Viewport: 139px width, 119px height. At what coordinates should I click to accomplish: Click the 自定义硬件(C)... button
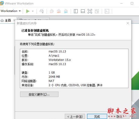39,94
